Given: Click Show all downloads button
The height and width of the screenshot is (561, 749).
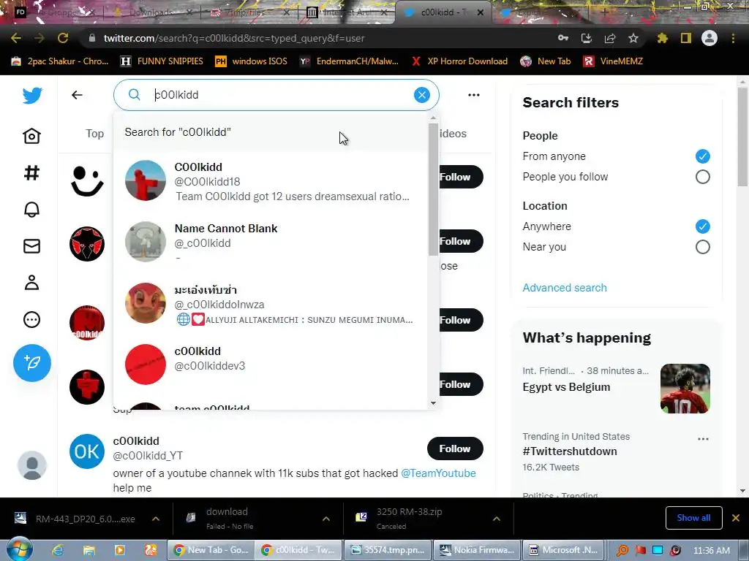Looking at the screenshot, I should 693,518.
